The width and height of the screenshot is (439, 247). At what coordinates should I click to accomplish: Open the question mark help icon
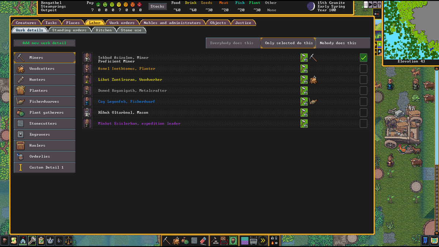(x=379, y=4)
